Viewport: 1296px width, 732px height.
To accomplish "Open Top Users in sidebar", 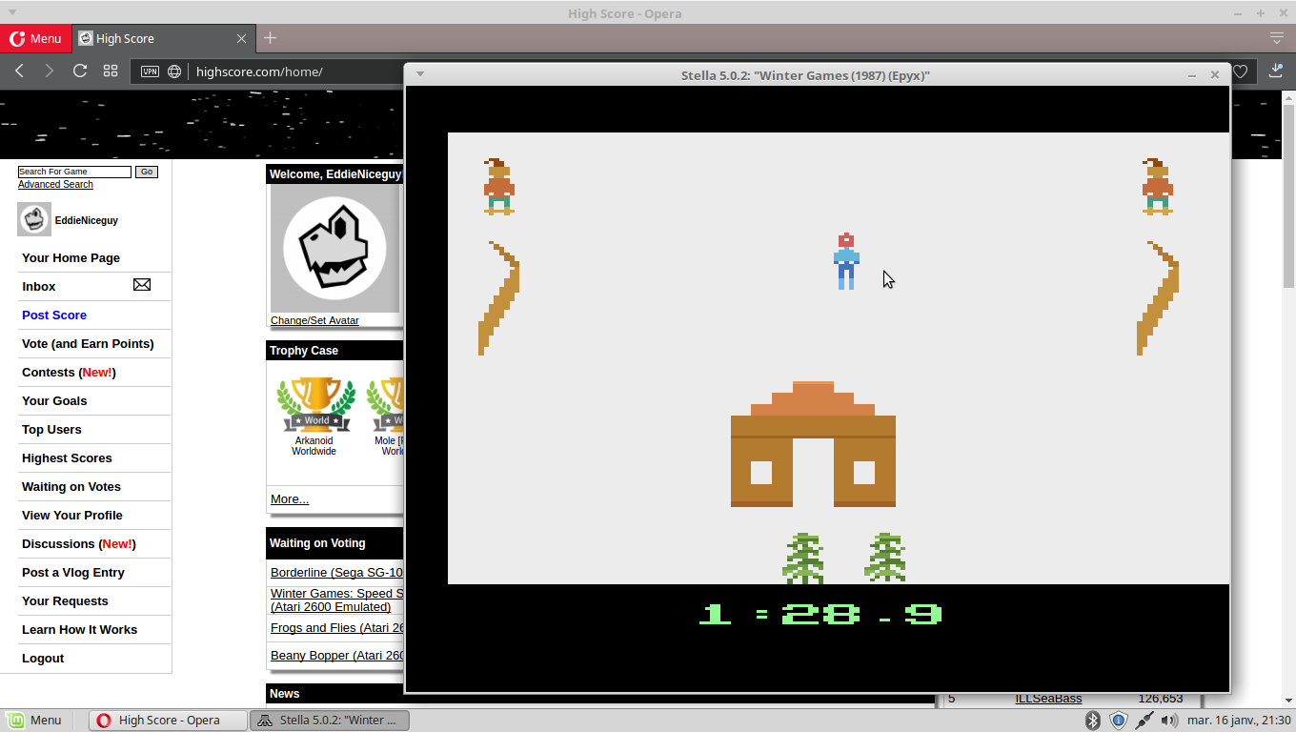I will [51, 429].
